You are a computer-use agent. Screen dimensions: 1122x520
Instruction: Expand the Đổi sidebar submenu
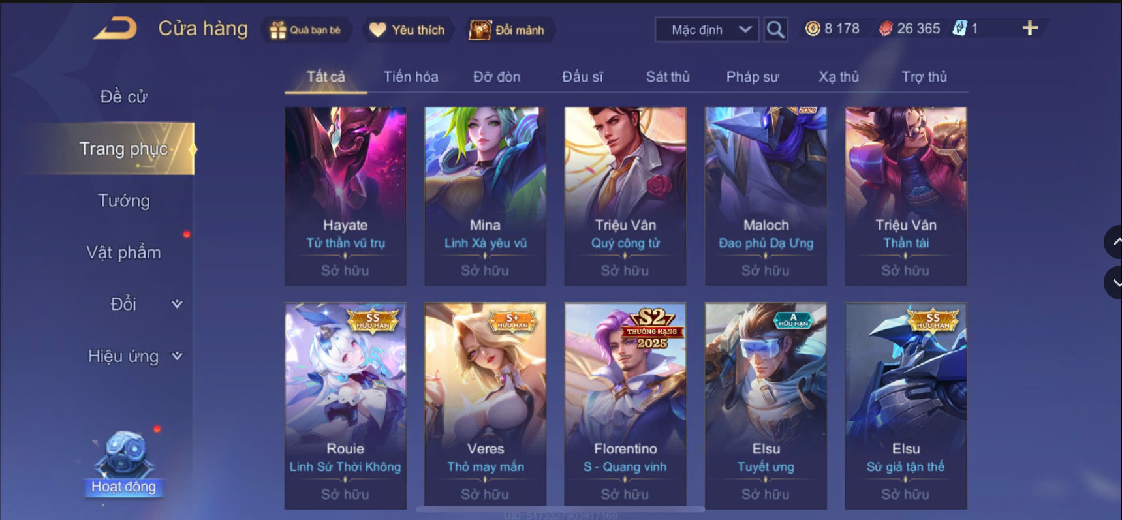point(176,304)
